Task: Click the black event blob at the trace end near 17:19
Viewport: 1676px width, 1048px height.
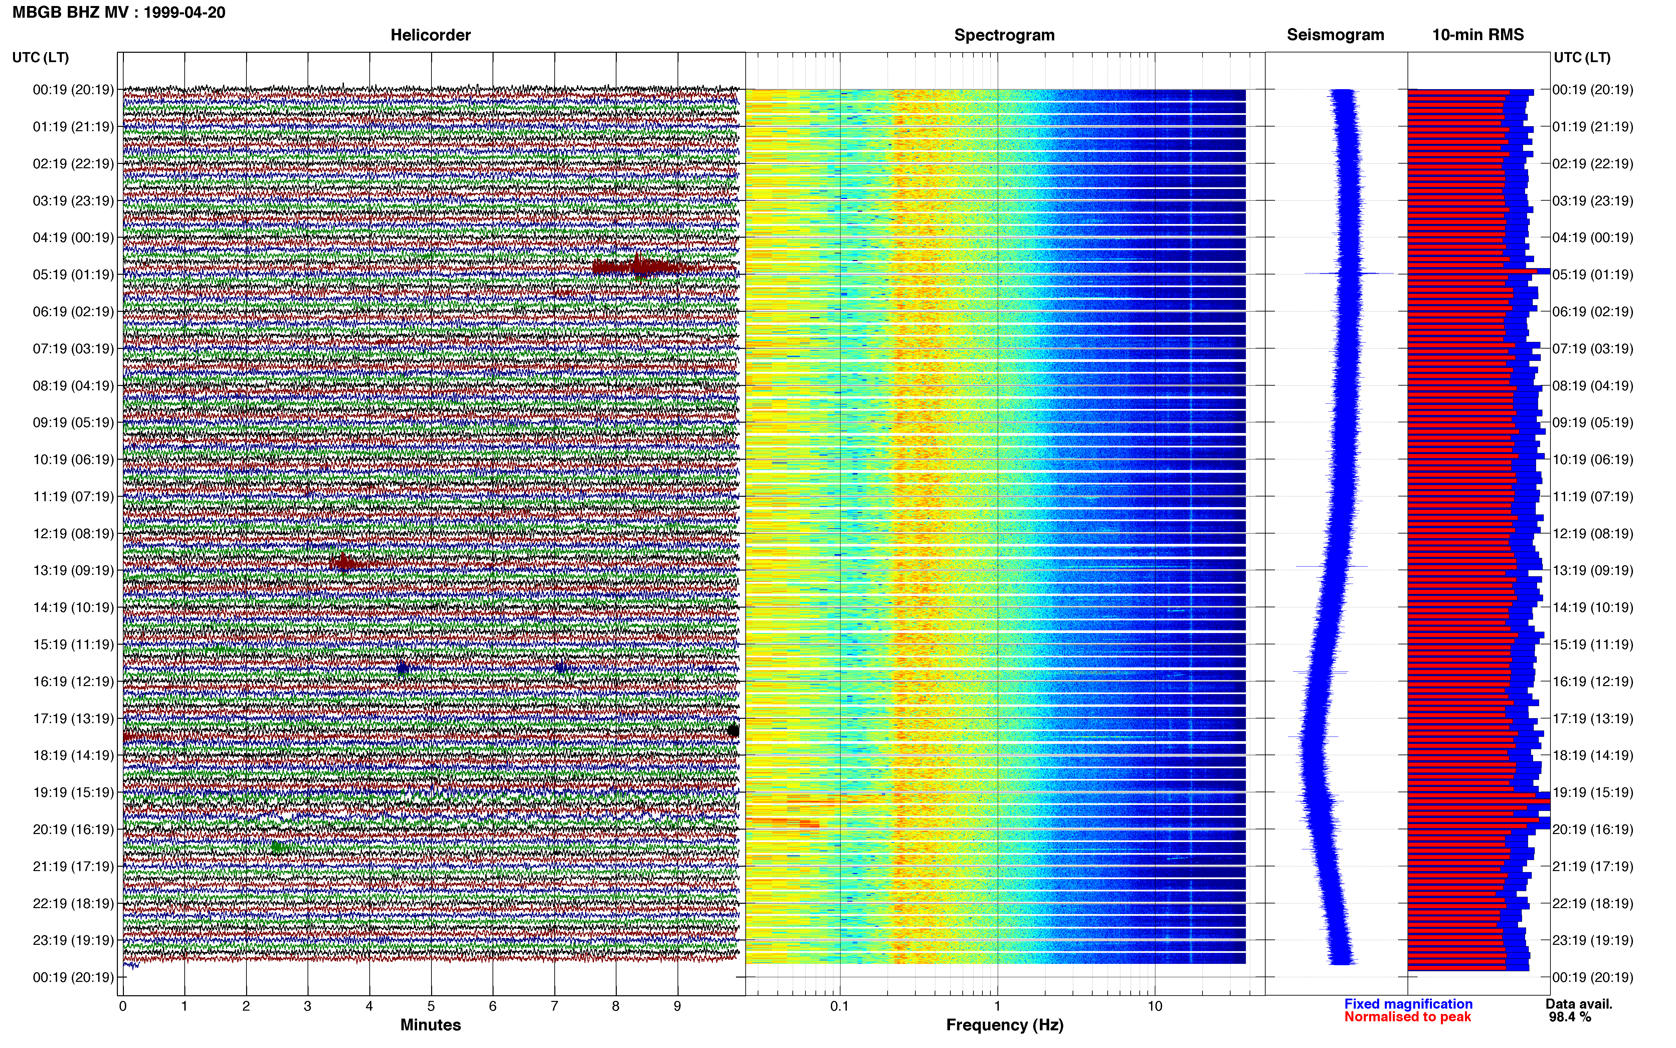Action: [733, 730]
